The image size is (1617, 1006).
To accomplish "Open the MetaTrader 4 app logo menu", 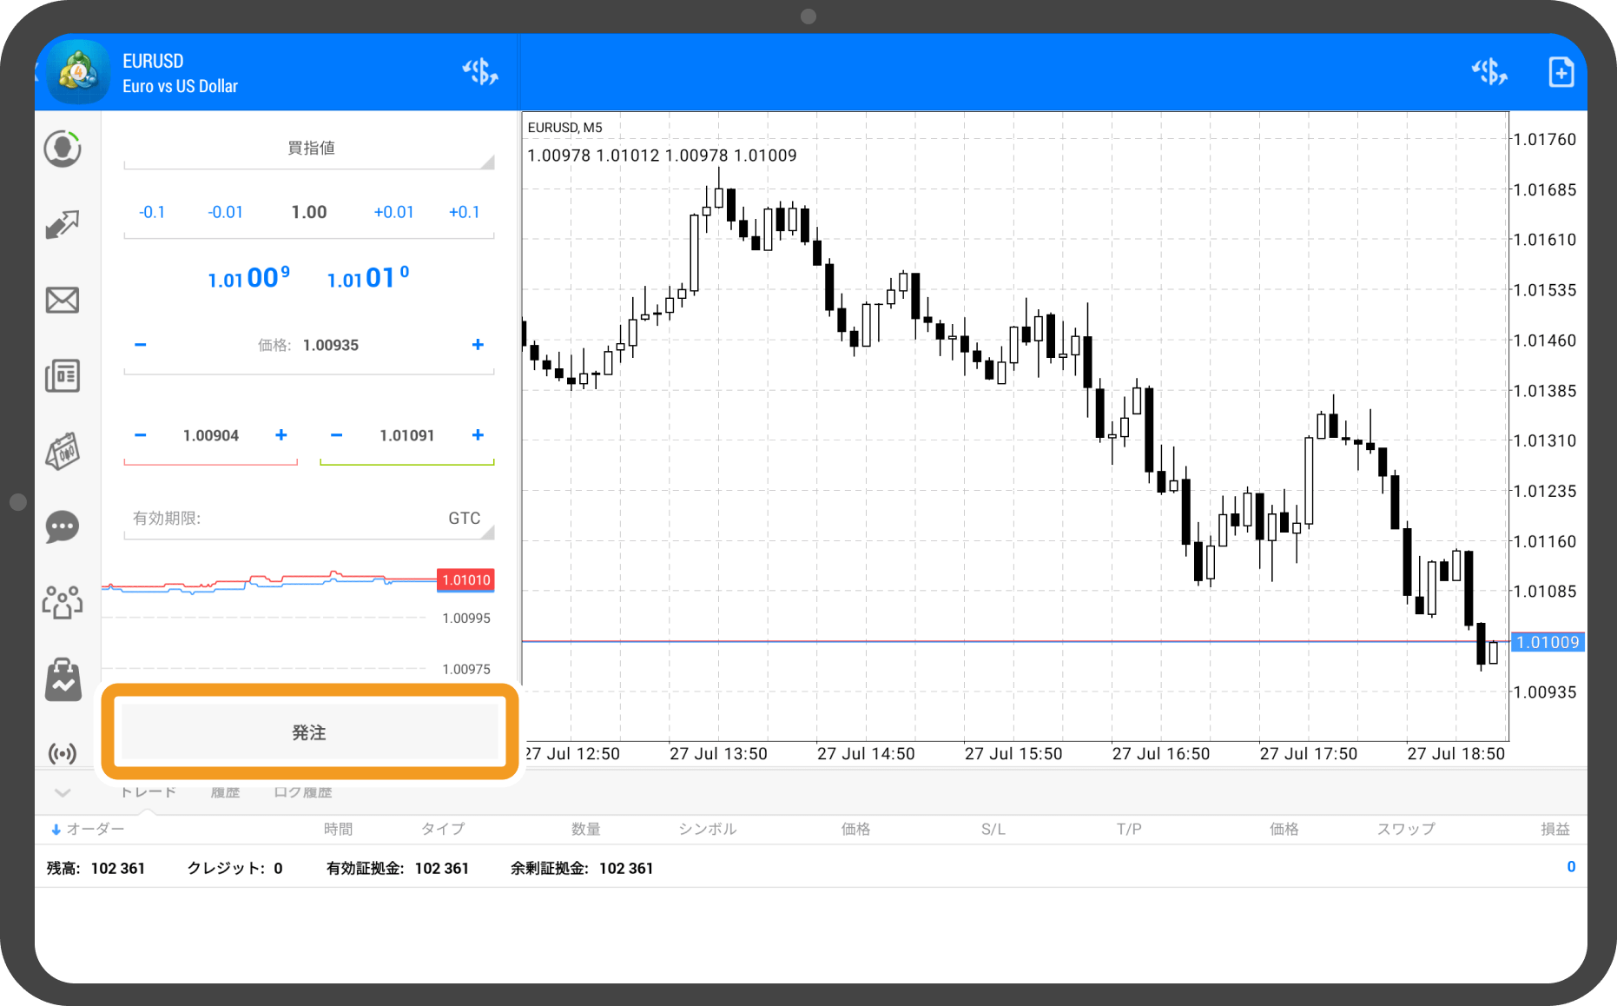I will (x=78, y=72).
